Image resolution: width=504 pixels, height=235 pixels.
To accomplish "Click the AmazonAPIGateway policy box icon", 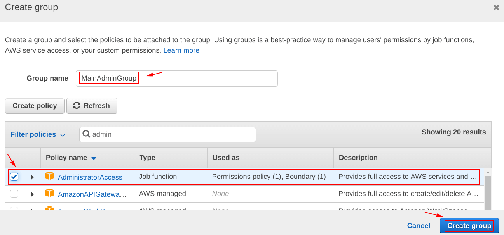I will point(49,193).
